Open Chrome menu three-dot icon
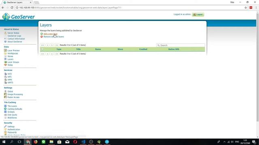This screenshot has height=145, width=259. tap(256, 8)
